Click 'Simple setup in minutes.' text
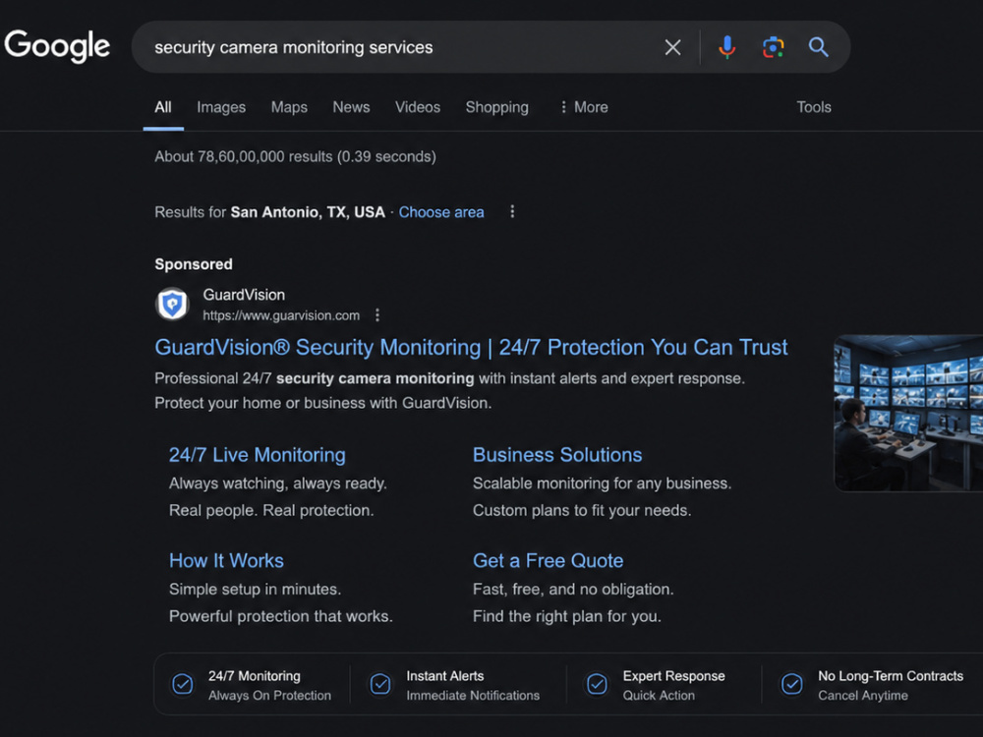Viewport: 983px width, 737px height. tap(256, 589)
